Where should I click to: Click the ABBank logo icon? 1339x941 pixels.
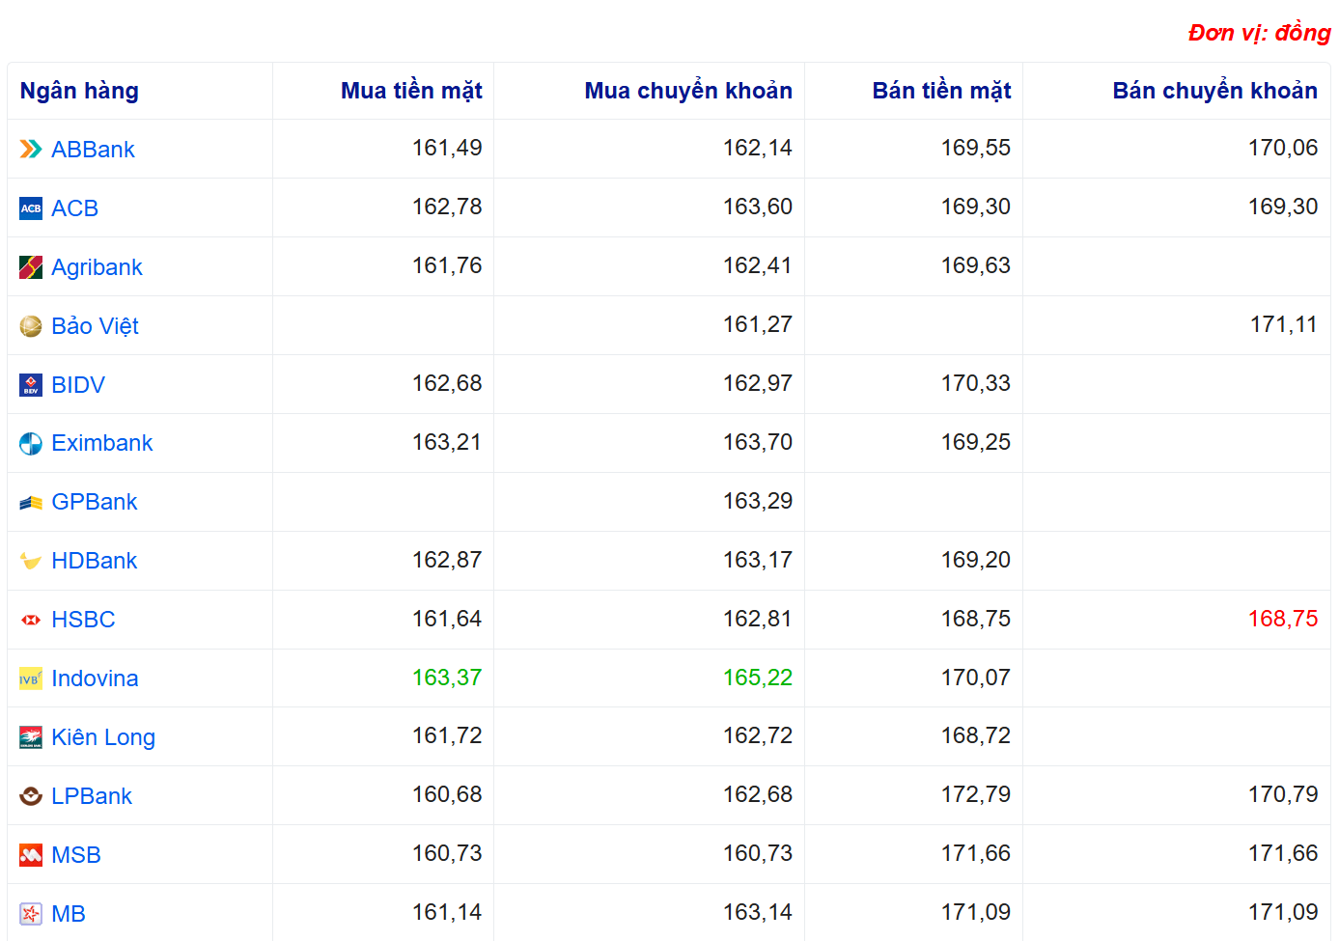[x=31, y=150]
